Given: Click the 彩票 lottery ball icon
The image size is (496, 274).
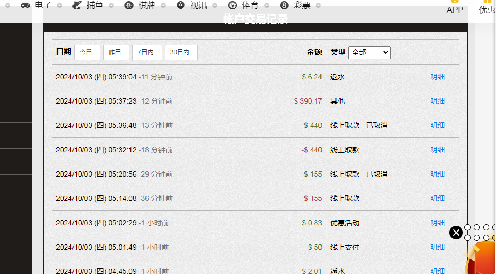Looking at the screenshot, I should pyautogui.click(x=284, y=5).
